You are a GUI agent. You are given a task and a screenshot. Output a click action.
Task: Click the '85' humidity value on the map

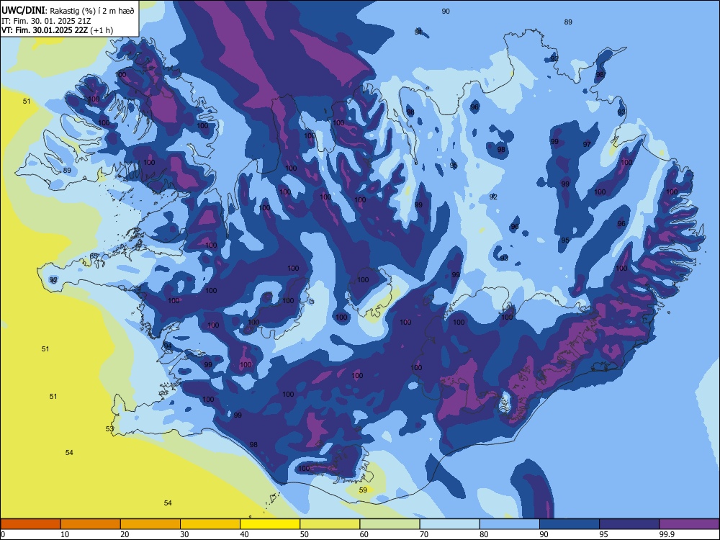[x=94, y=256]
